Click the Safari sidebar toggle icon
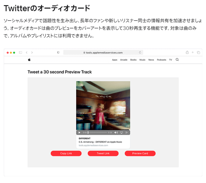 tap(20, 52)
